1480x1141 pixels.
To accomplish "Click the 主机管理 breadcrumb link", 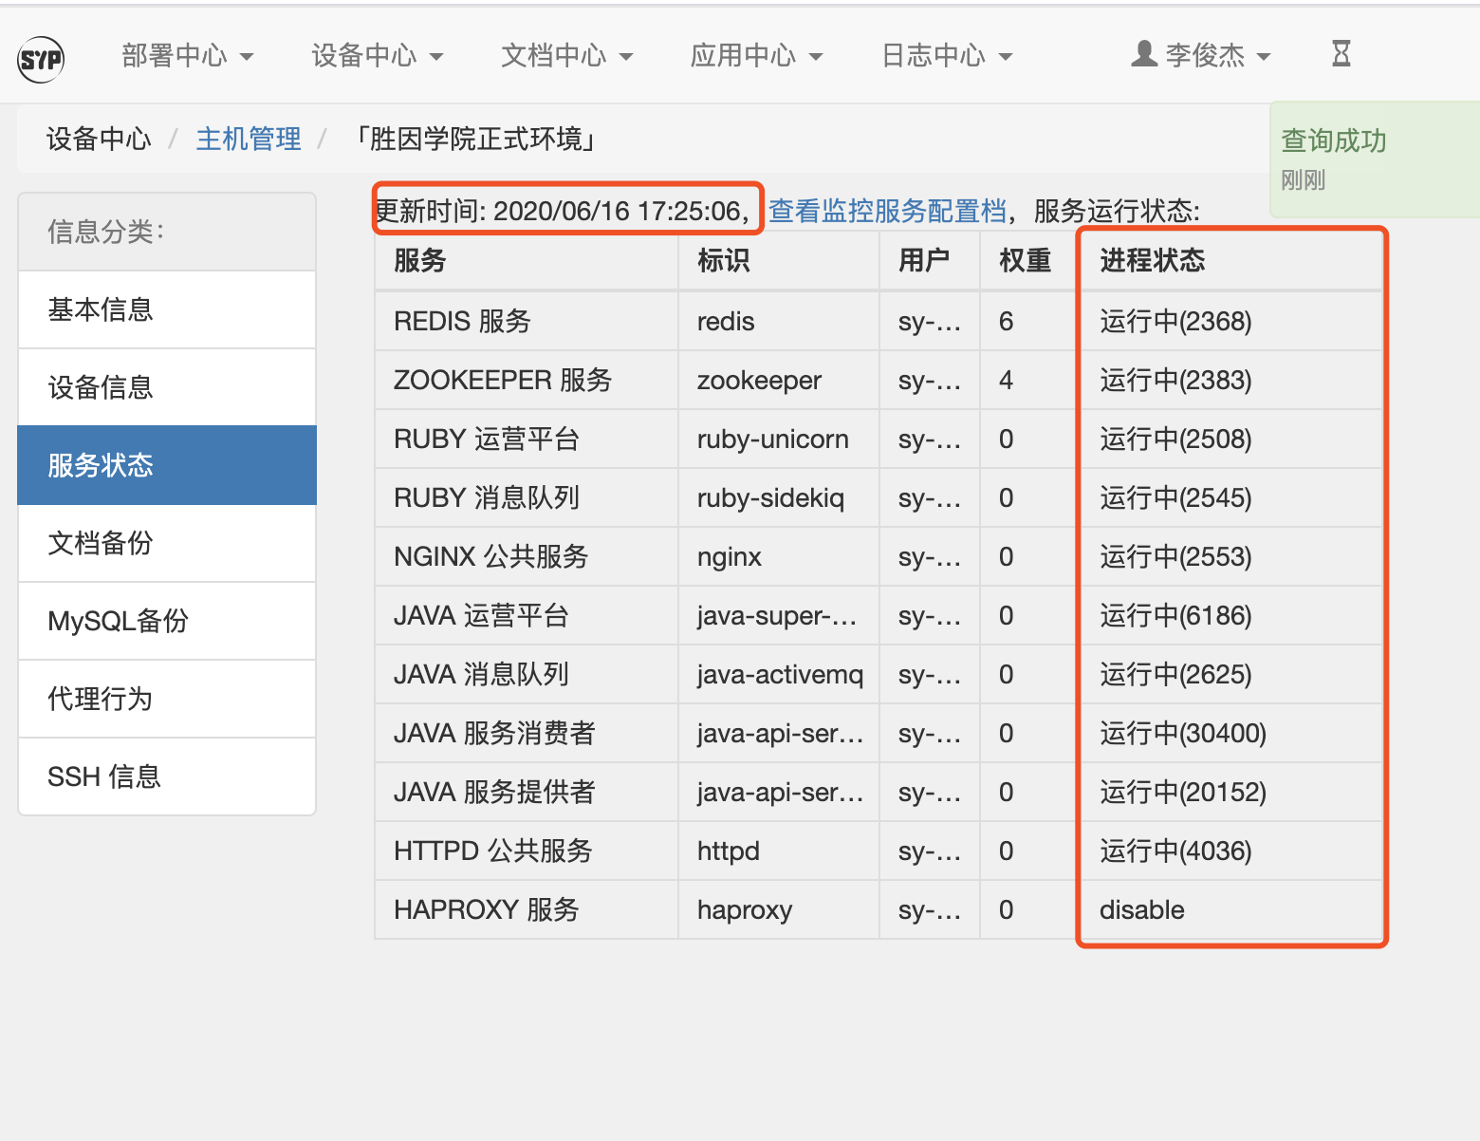I will (x=249, y=140).
